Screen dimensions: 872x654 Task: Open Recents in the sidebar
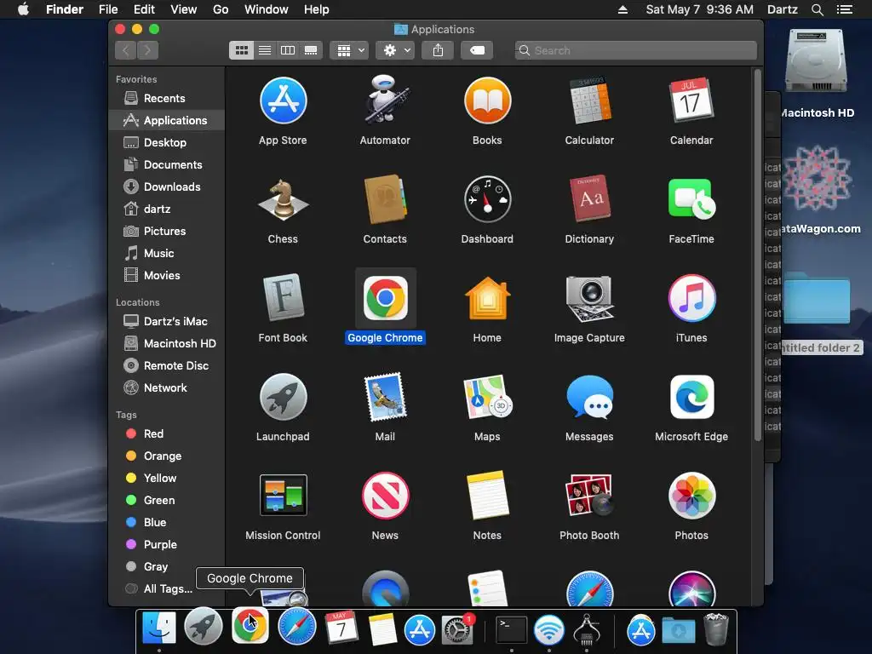tap(167, 99)
